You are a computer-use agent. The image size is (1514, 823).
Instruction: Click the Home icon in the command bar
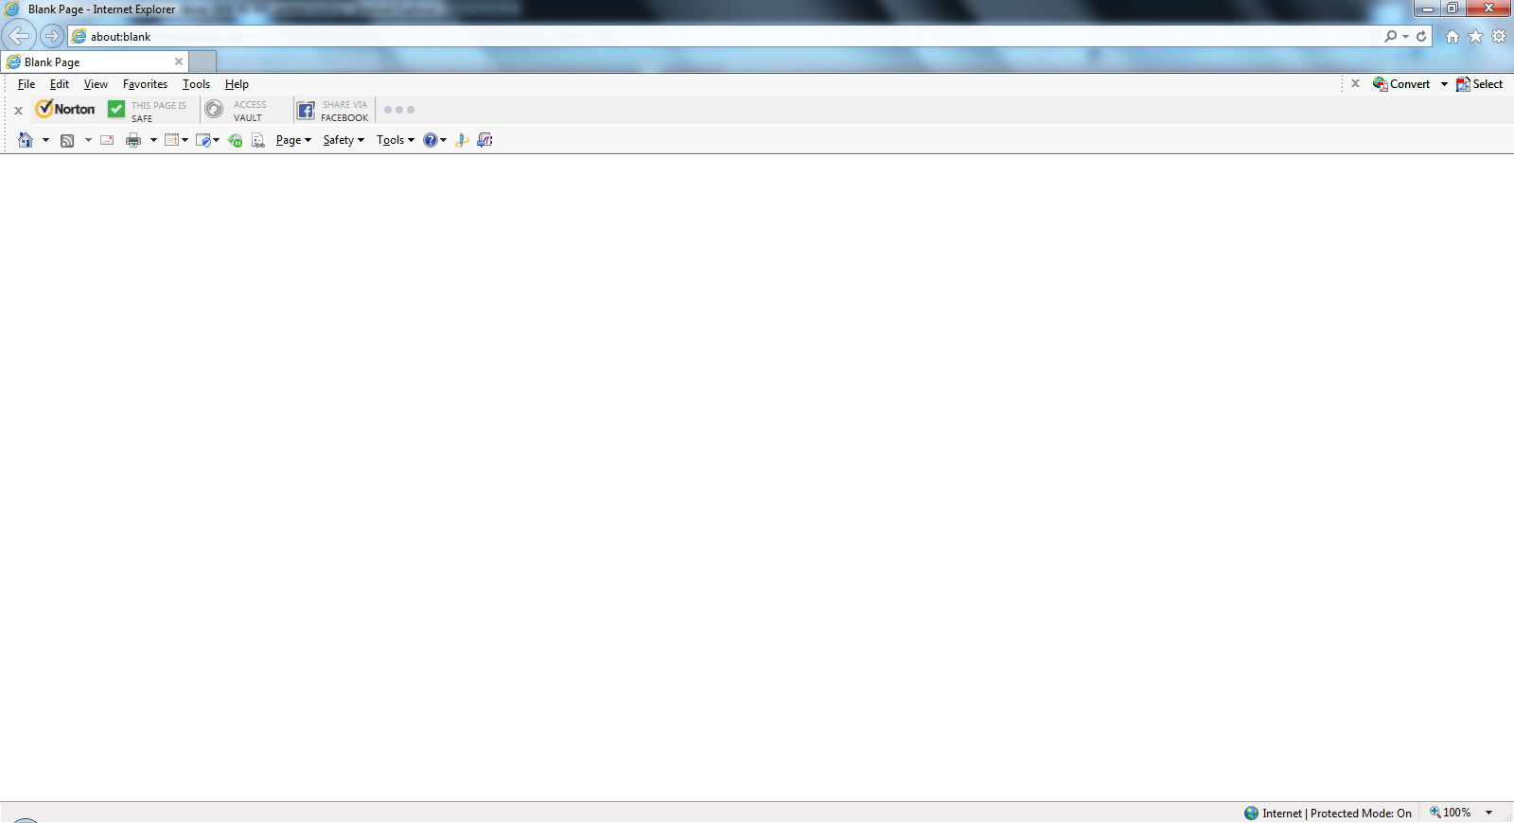(26, 140)
